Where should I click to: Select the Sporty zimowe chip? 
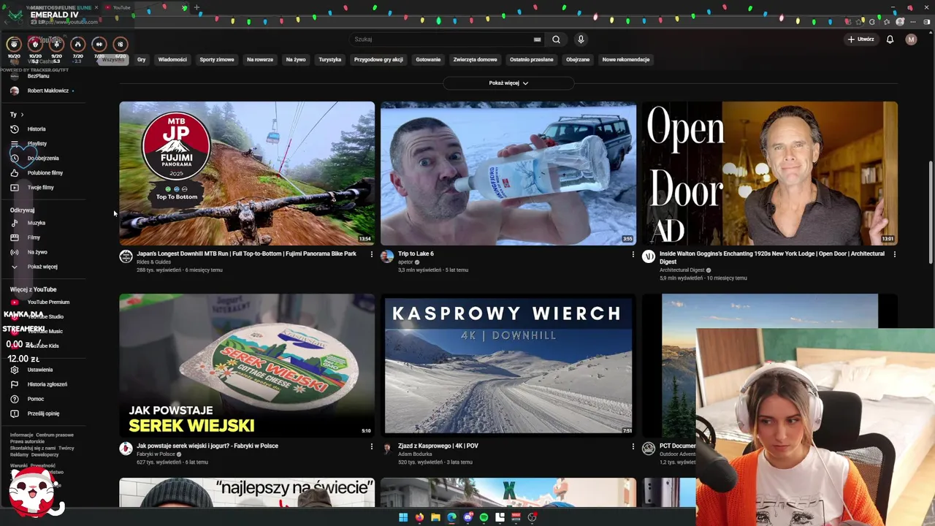point(217,60)
